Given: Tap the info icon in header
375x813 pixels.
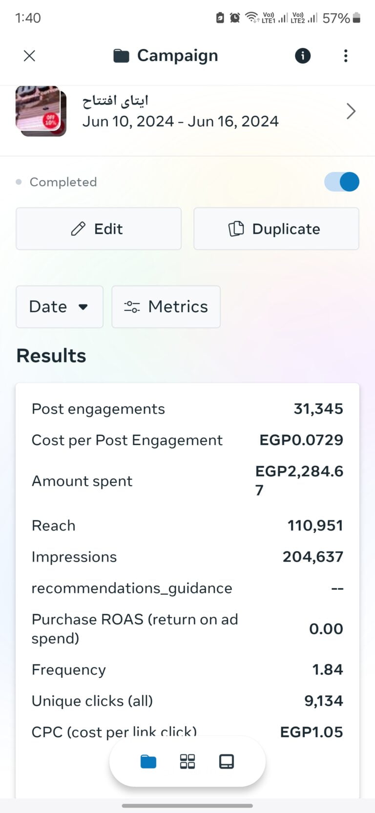Looking at the screenshot, I should click(x=302, y=56).
